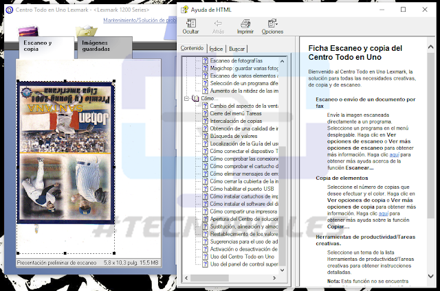Open Sustitución, alineación y almacenamiento topic
The image size is (440, 291).
click(244, 226)
